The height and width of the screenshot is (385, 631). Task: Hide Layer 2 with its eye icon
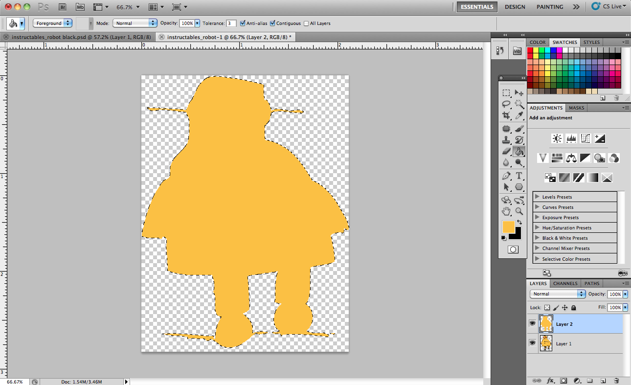[532, 323]
